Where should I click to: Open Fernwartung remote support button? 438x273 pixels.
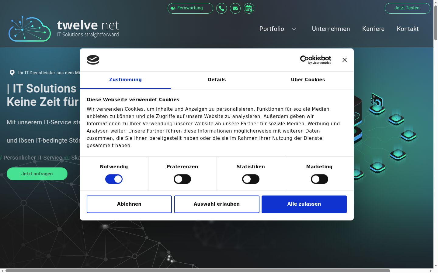[x=190, y=8]
